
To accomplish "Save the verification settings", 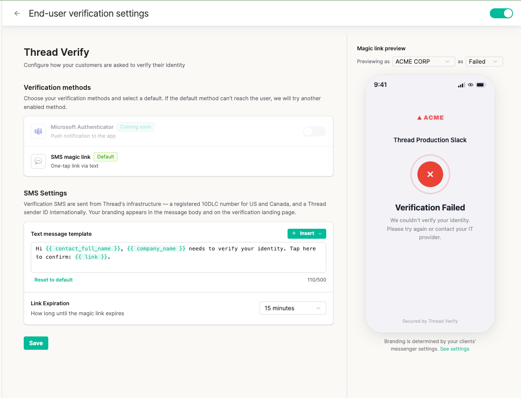I will 36,343.
